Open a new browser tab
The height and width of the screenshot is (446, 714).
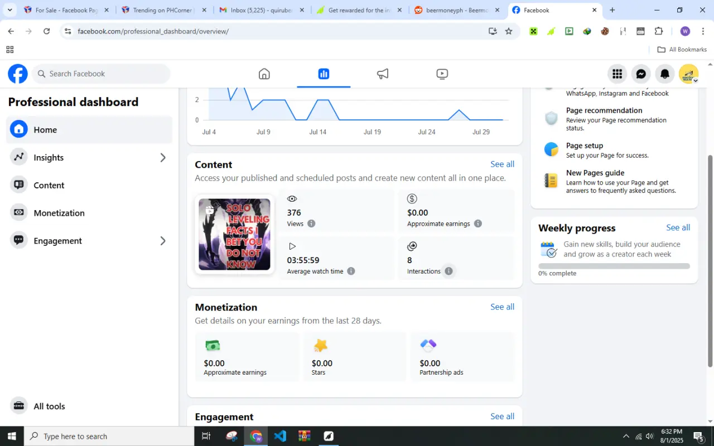612,10
